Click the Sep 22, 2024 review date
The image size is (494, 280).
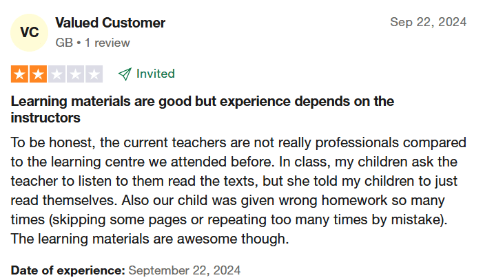point(428,22)
